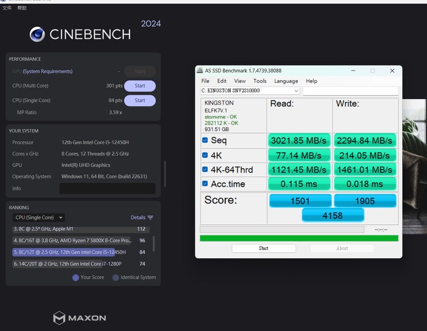Click the green AS SSD progress bar
This screenshot has width=427, height=331.
(x=299, y=238)
